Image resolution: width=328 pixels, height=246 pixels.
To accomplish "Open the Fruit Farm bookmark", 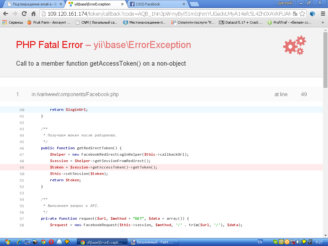I will coord(49,22).
